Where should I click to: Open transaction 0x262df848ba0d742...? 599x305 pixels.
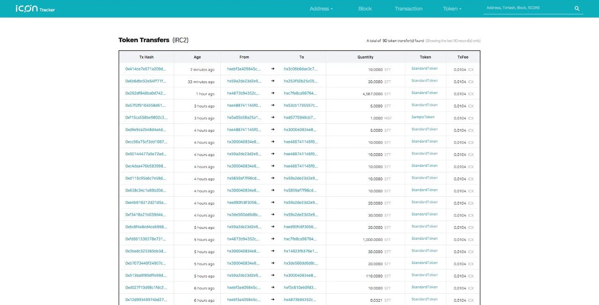pos(146,93)
